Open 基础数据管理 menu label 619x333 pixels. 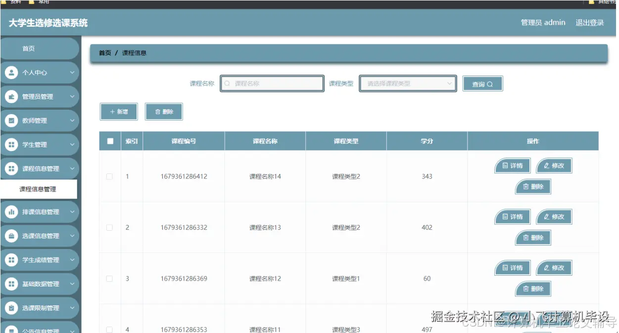[41, 284]
